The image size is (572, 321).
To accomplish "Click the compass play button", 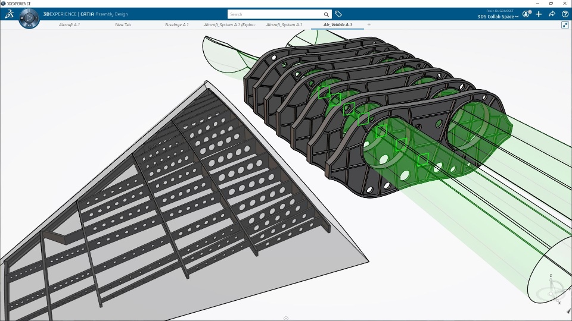I will [29, 17].
